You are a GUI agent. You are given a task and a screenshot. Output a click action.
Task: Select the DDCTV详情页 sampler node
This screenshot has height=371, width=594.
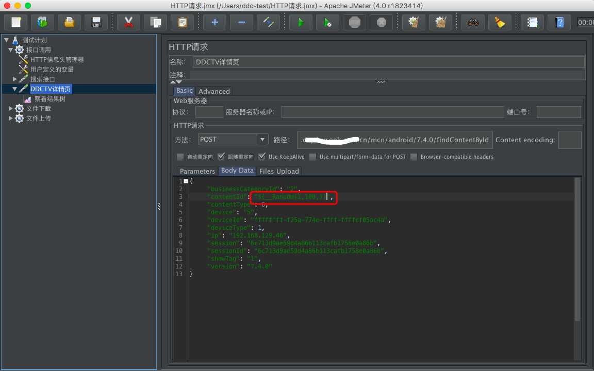(51, 89)
